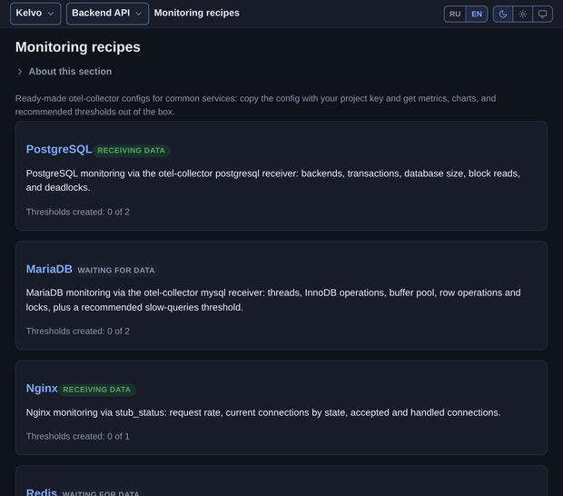Click the Ready-made otel-collector configs intro text
Screen dimensions: 563x496
tap(255, 104)
